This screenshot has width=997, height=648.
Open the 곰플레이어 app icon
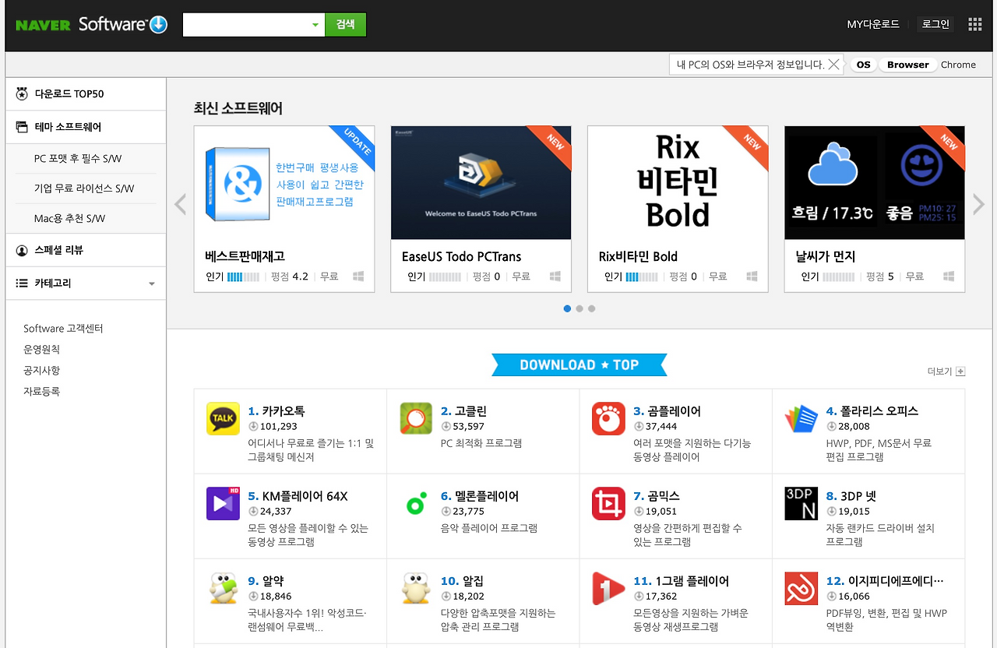tap(608, 418)
